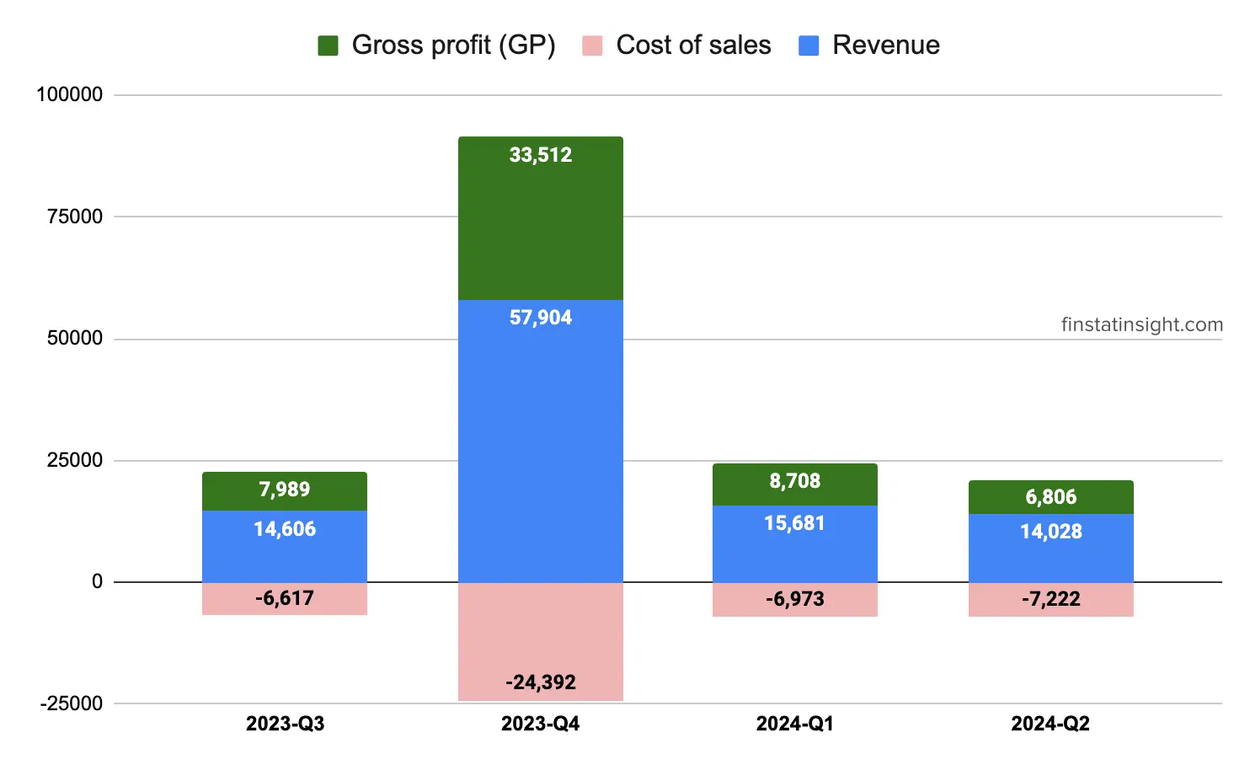Select the 2024-Q2 axis label

coord(1051,724)
